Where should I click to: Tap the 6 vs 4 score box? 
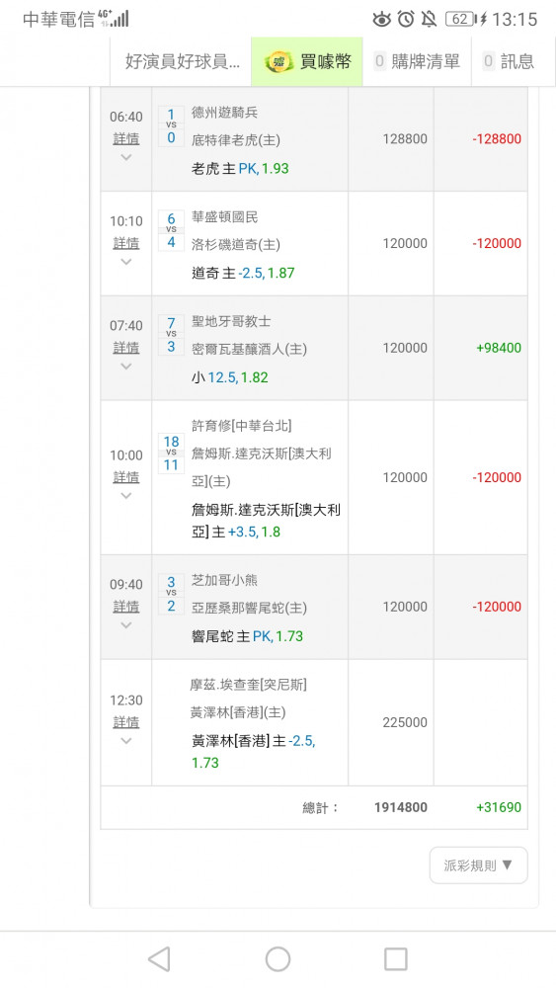point(171,230)
